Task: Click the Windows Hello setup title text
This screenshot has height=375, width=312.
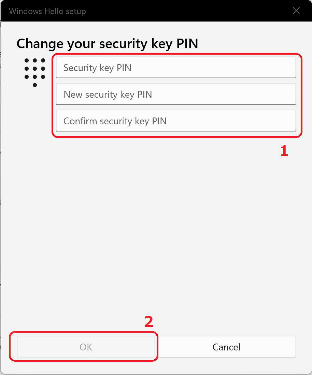Action: click(x=47, y=11)
